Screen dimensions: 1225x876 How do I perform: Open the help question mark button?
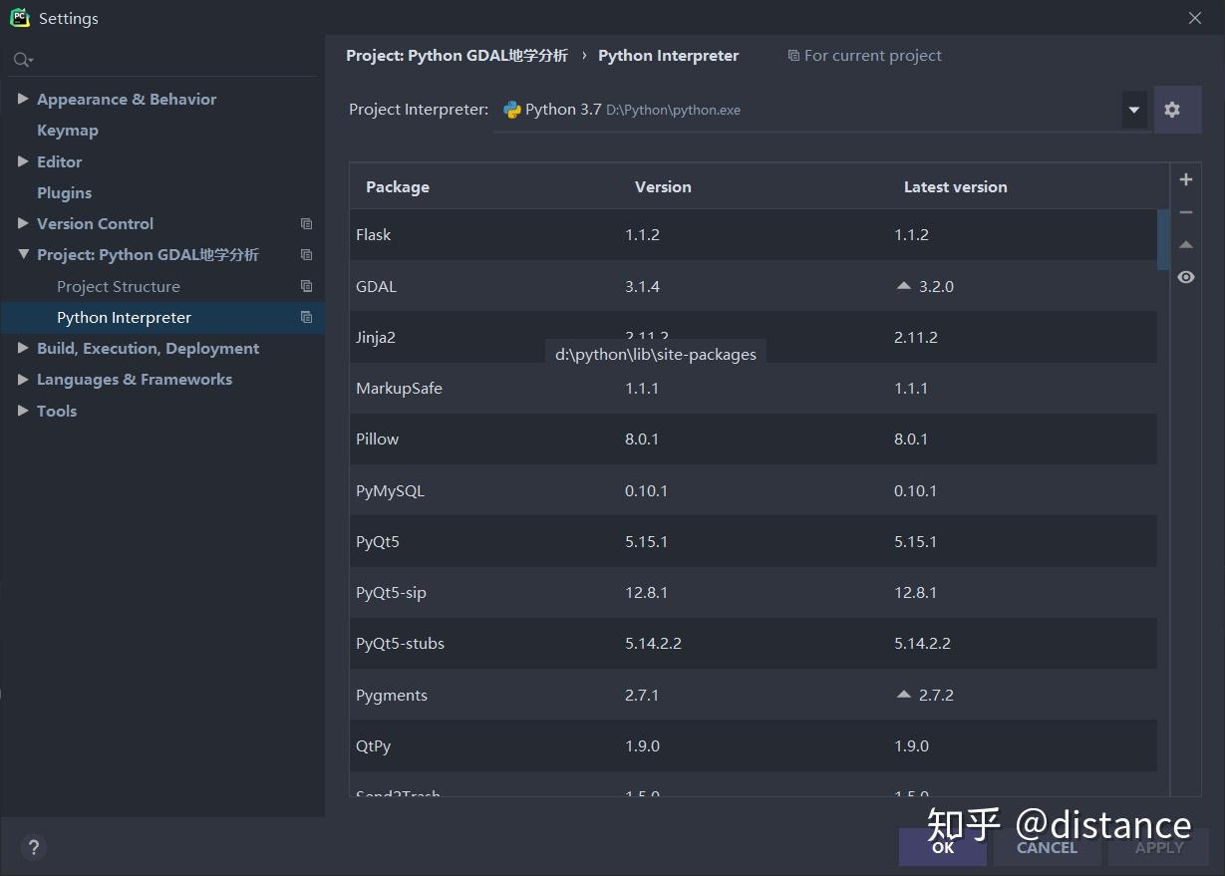33,847
